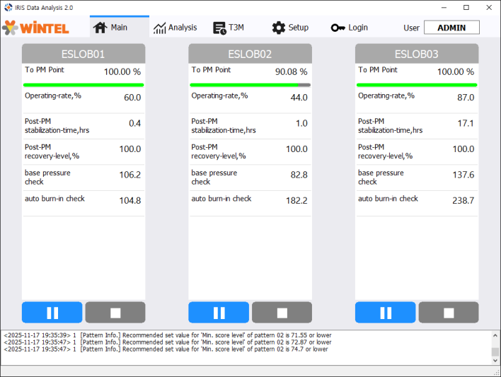Click ESLOB03 auto burn-in check label
501x377 pixels.
coord(388,199)
